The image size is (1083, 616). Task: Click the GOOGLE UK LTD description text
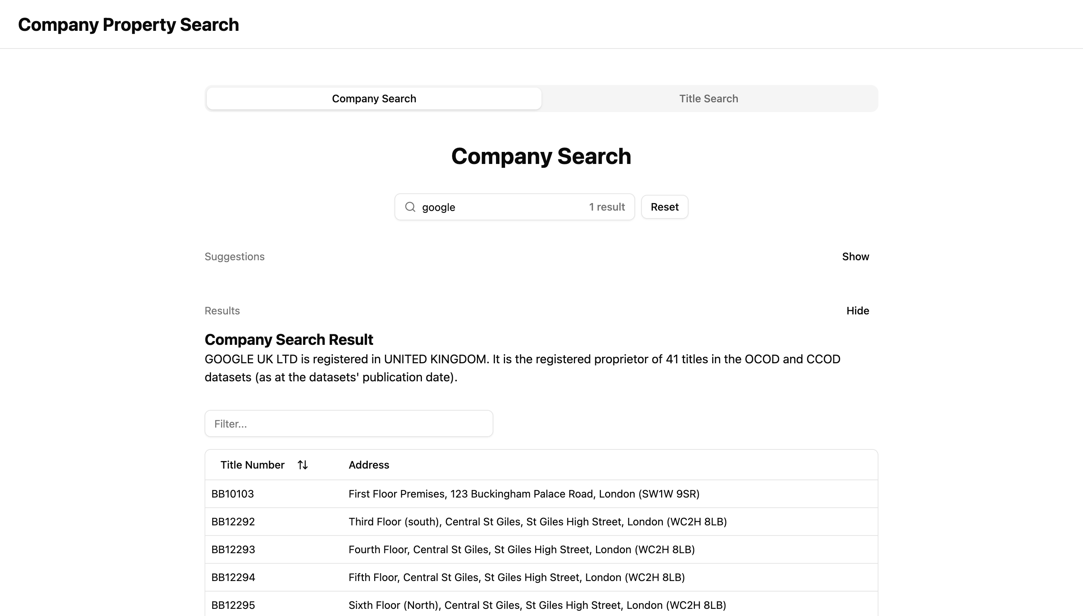click(520, 368)
